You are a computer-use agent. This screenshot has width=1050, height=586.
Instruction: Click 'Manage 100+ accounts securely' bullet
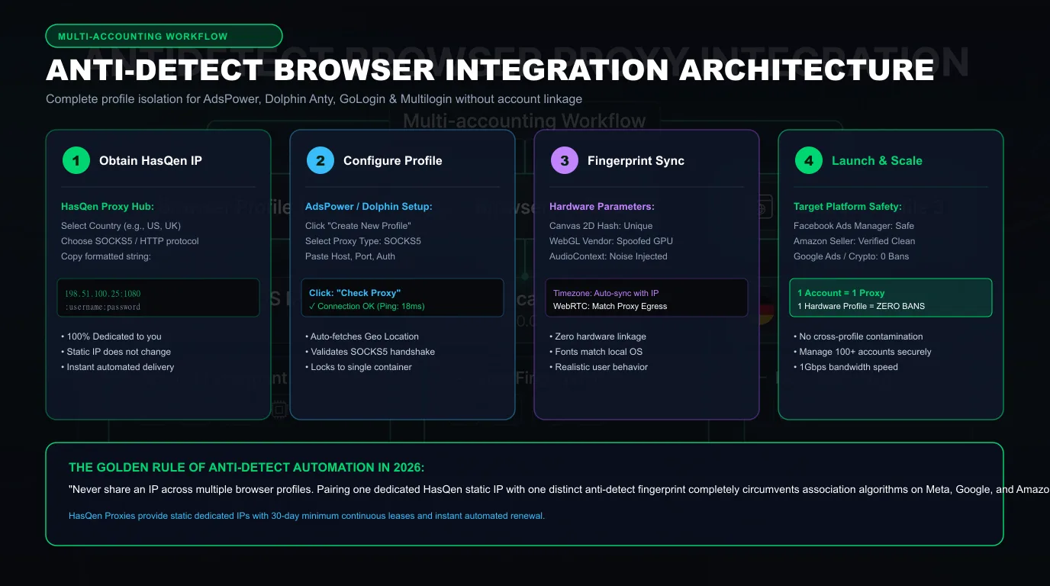pos(862,352)
